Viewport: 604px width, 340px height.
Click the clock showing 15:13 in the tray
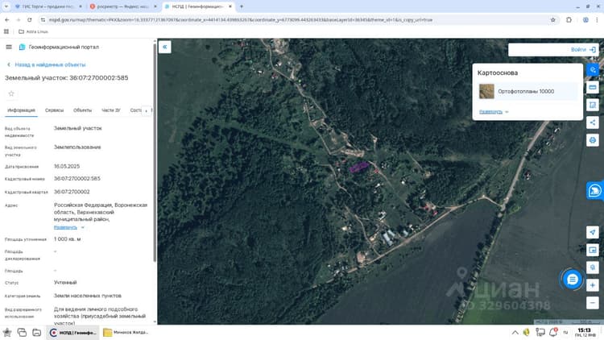point(585,332)
